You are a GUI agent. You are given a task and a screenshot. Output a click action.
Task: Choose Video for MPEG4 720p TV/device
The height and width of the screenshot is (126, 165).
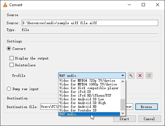(89, 80)
